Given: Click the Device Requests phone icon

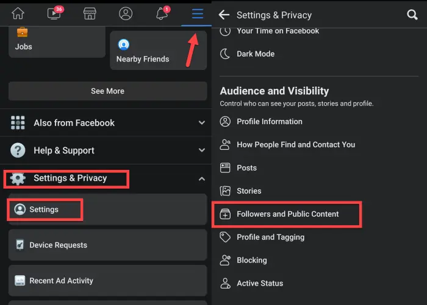Looking at the screenshot, I should (20, 245).
